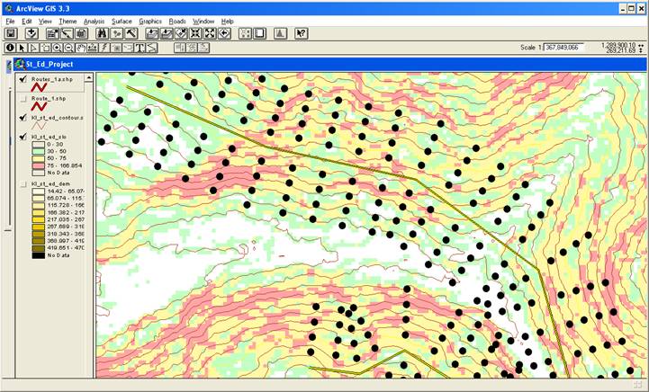
Task: Toggle the kl_st_ed_dem theme checkbox
Action: point(23,183)
